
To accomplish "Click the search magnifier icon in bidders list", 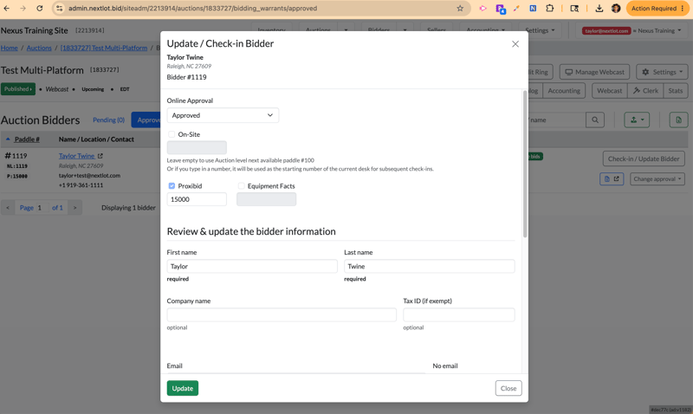I will [595, 120].
